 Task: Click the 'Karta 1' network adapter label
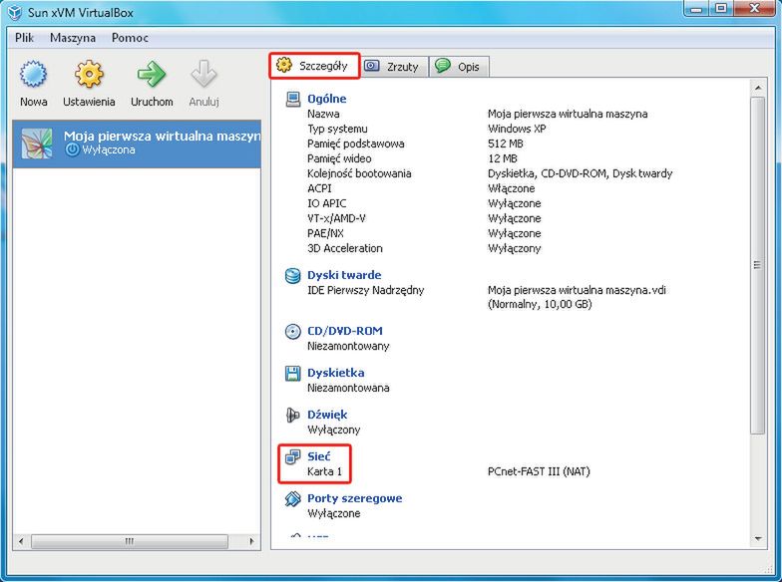[325, 471]
